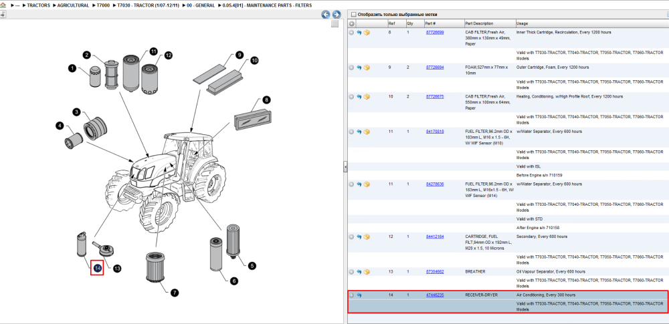The height and width of the screenshot is (324, 669).
Task: Open part number link 87726694
Action: tap(435, 67)
